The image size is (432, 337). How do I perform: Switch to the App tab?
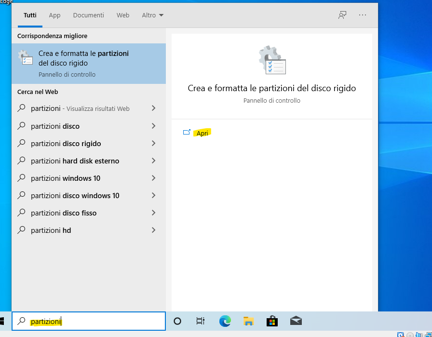point(54,15)
